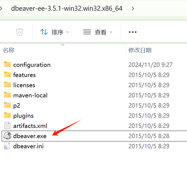Click the date cell of the features row
This screenshot has height=178, width=187.
149,75
